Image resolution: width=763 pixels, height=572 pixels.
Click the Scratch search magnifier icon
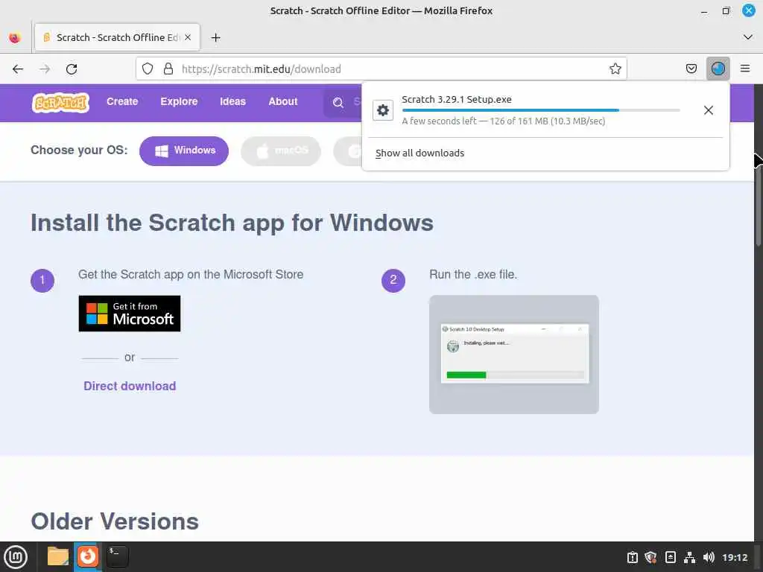pos(338,102)
